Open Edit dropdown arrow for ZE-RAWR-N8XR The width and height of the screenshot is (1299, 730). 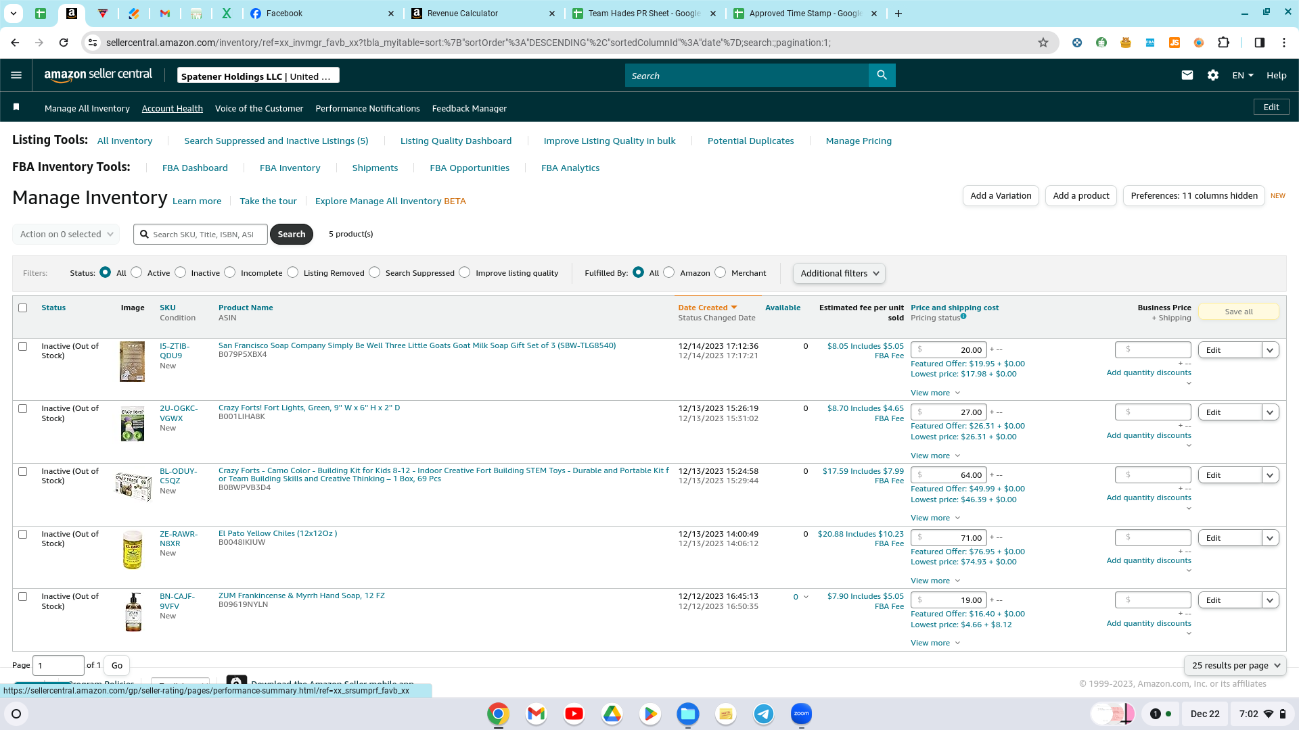click(1270, 538)
